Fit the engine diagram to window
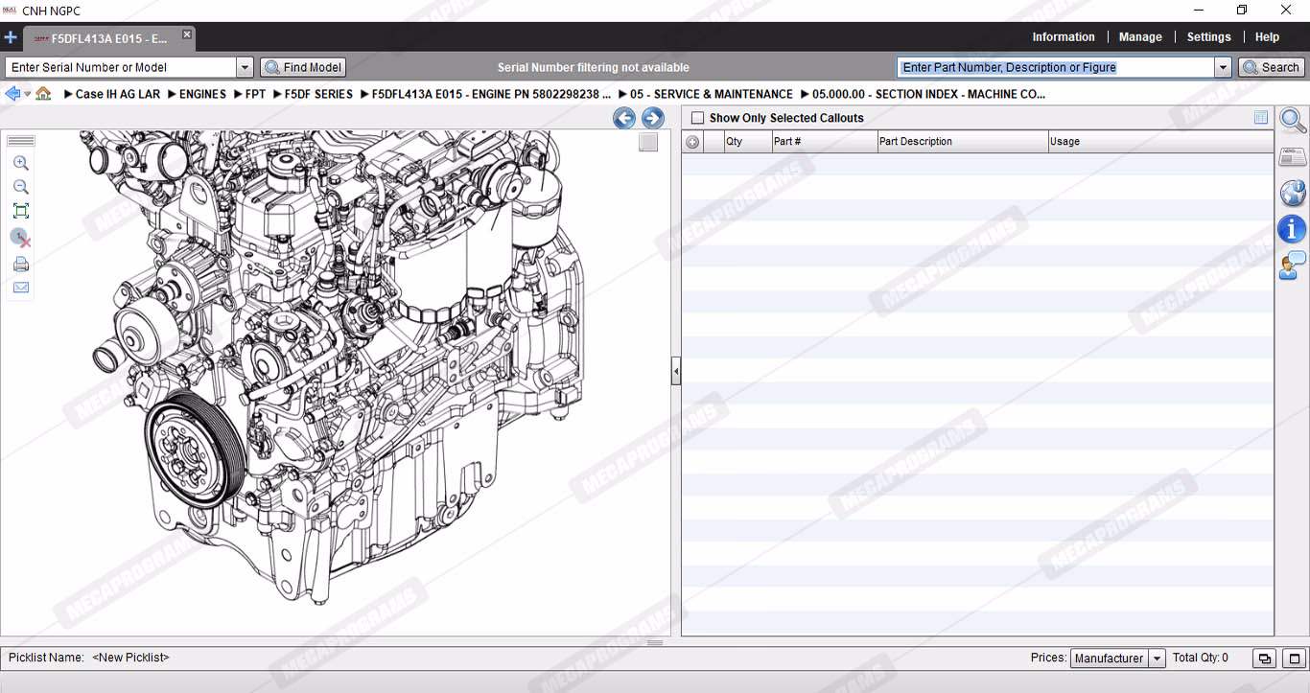The width and height of the screenshot is (1310, 693). (x=20, y=211)
